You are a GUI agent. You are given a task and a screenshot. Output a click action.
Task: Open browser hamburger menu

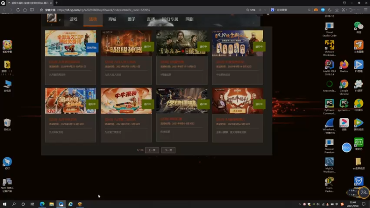(x=366, y=10)
